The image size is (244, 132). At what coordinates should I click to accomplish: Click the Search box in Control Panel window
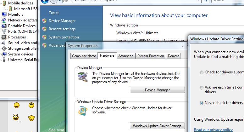(227, 1)
